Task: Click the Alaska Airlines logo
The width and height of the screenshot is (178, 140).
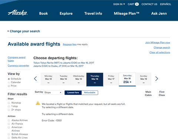Action: pyautogui.click(x=17, y=13)
